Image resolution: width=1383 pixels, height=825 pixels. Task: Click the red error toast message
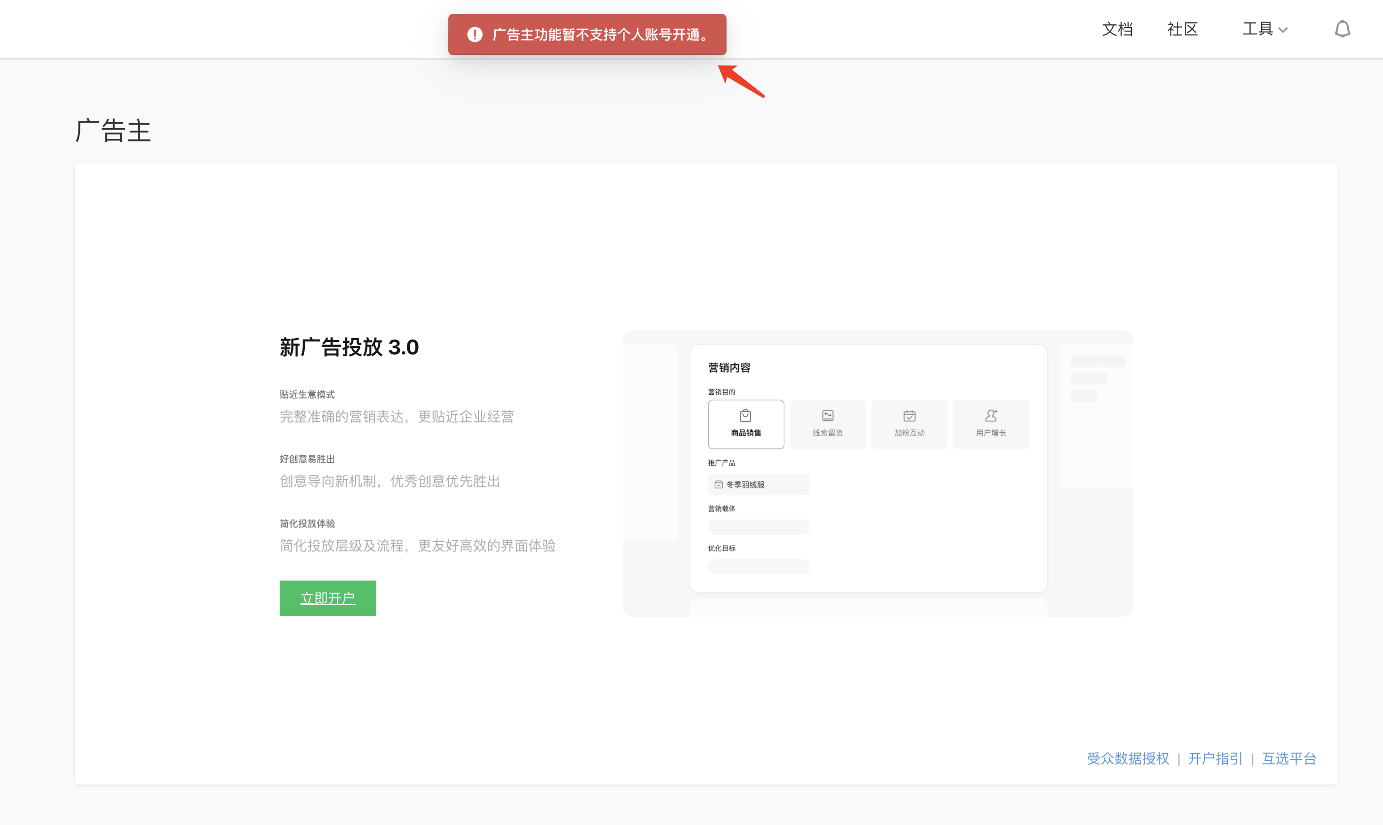600,34
